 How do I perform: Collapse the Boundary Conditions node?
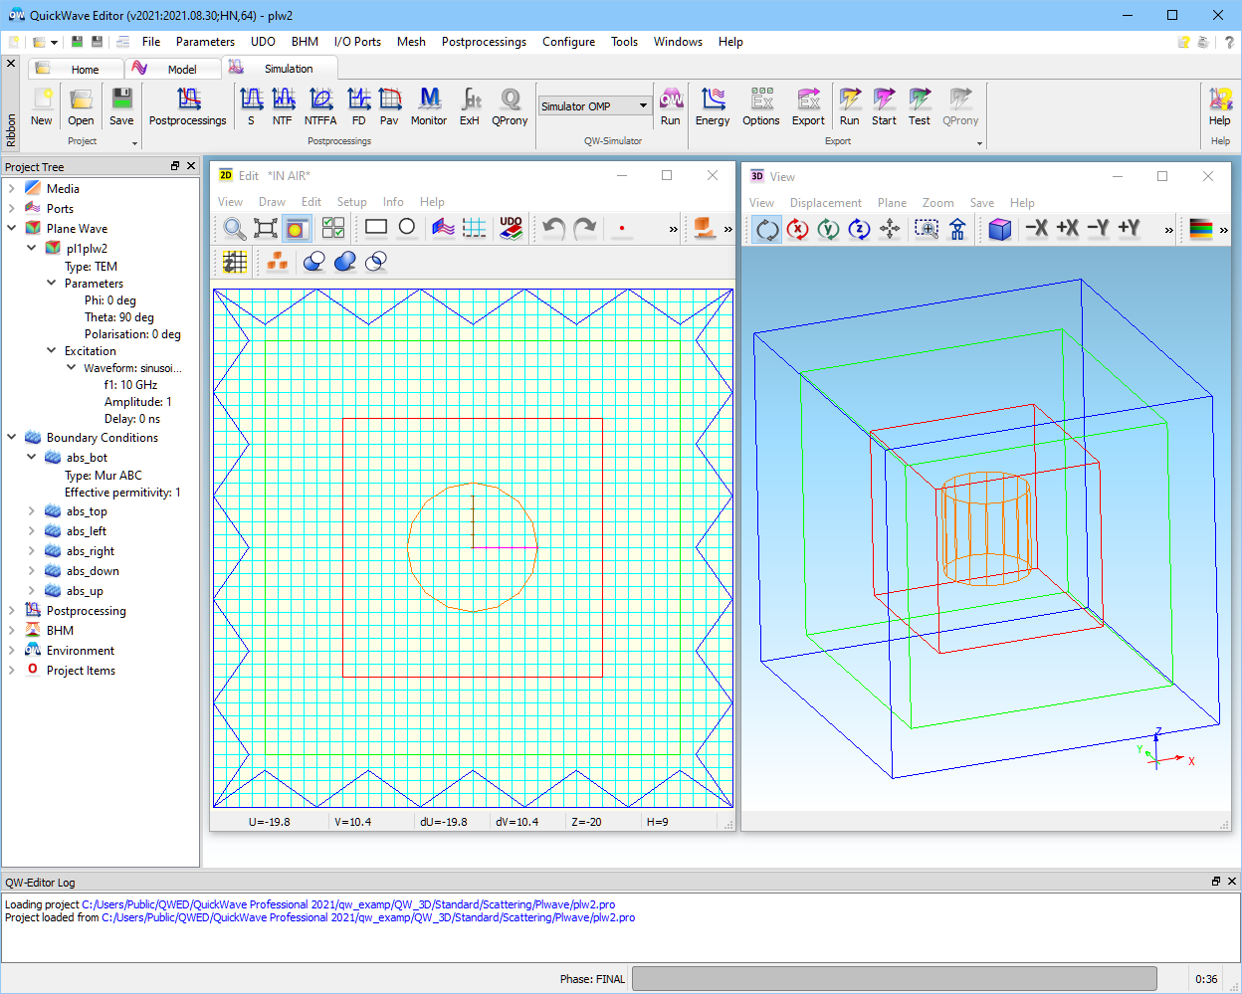(x=12, y=437)
